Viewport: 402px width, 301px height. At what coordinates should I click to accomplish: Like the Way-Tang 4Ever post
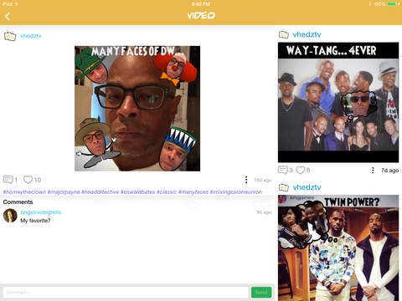tap(301, 170)
